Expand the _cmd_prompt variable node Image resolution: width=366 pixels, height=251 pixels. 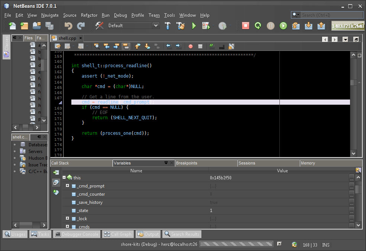point(68,186)
